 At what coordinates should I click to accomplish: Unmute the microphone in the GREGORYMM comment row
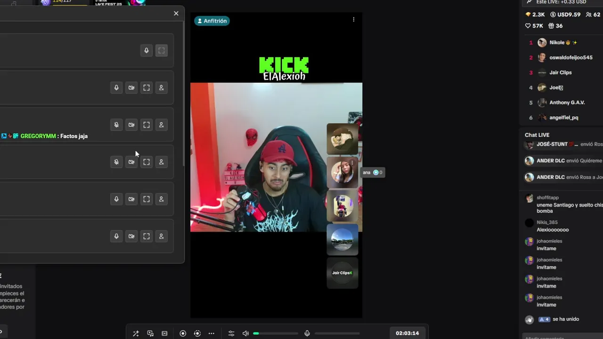[116, 125]
